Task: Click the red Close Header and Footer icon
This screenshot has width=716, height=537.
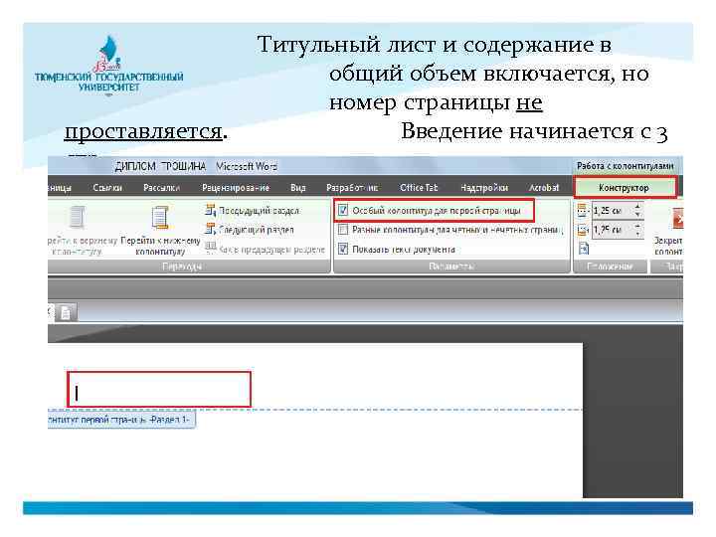Action: point(677,218)
